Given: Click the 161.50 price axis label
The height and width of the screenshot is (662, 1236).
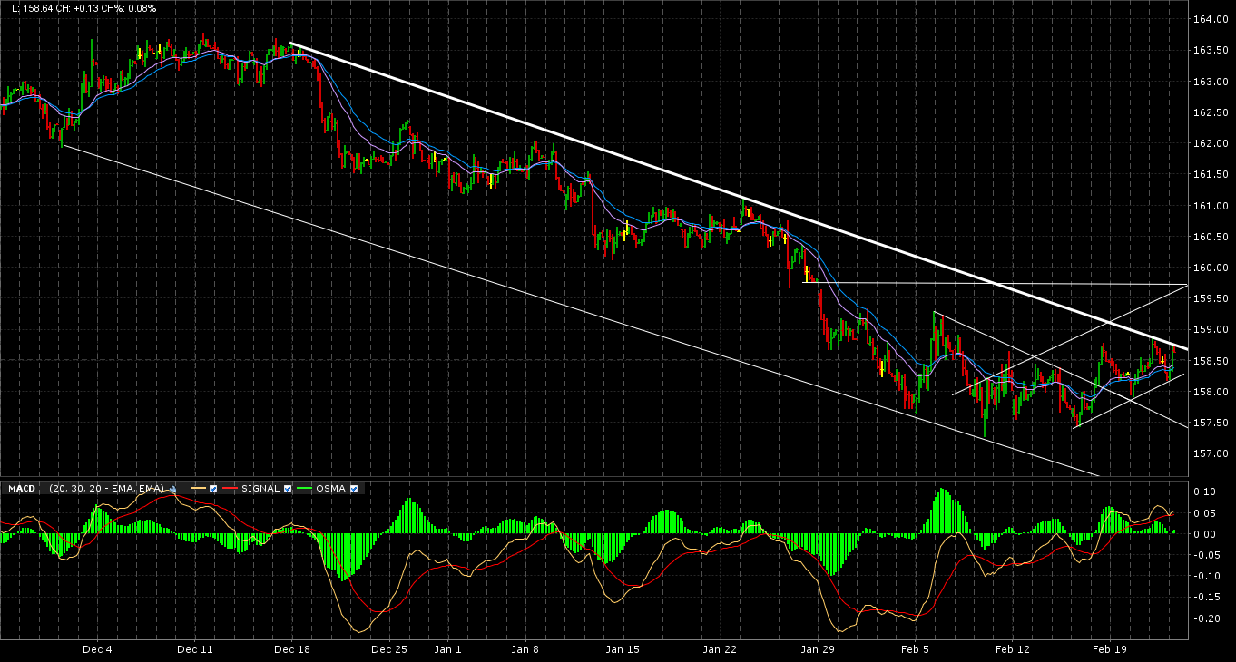Looking at the screenshot, I should pos(1211,174).
